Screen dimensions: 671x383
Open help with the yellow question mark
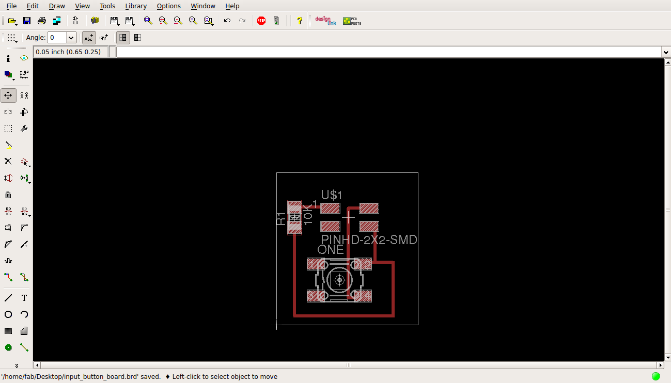(299, 21)
